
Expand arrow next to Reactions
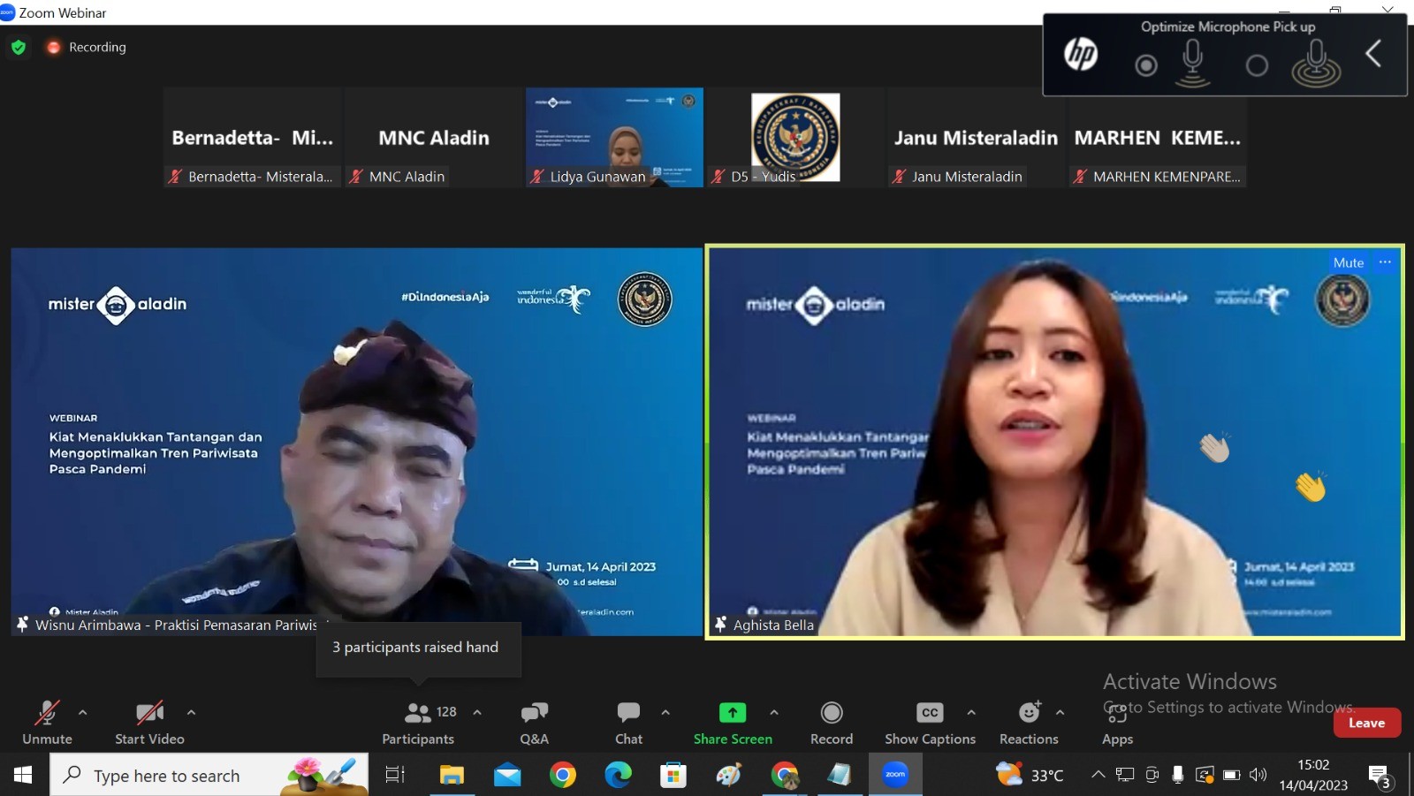point(1060,712)
